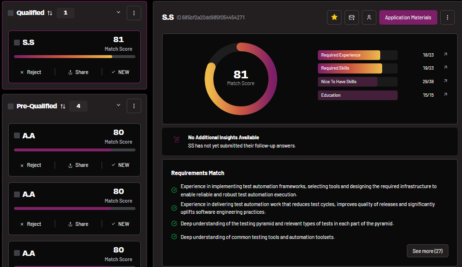The width and height of the screenshot is (462, 267).
Task: Collapse the Pre-Qualified section chevron
Action: (x=119, y=105)
